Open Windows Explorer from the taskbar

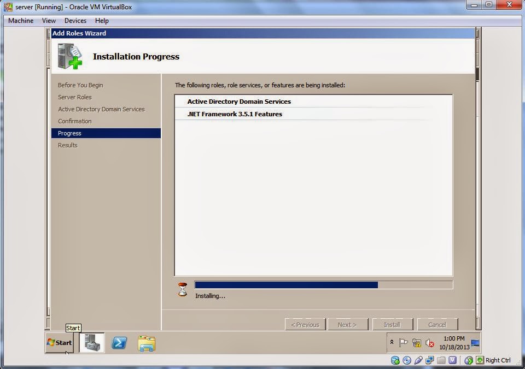click(x=147, y=343)
